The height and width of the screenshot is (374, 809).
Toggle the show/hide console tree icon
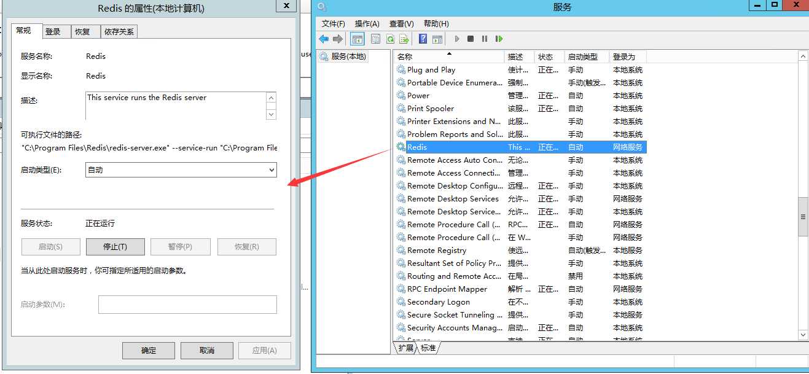point(358,39)
